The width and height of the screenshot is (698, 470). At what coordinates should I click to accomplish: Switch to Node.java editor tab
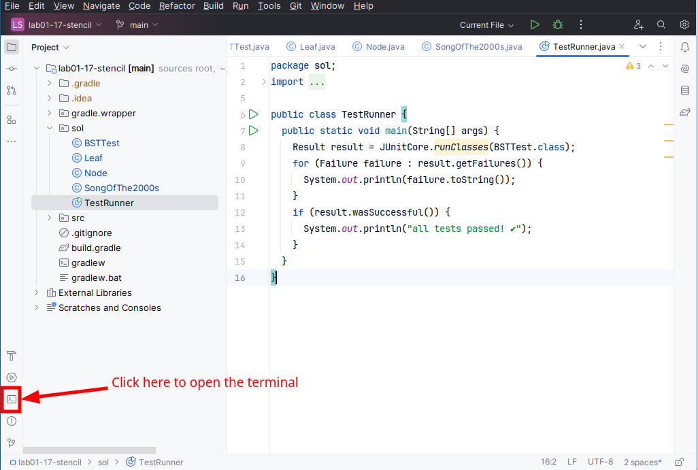(x=379, y=47)
